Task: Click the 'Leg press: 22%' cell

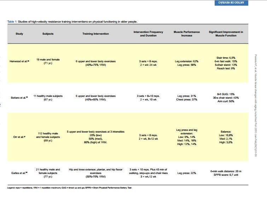Action: coord(187,173)
